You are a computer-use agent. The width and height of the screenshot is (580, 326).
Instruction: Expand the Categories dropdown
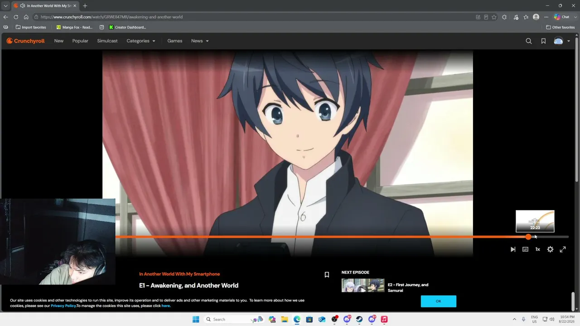coord(141,41)
